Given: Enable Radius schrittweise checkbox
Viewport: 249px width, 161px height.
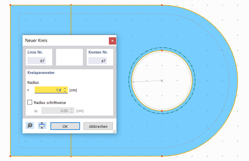Looking at the screenshot, I should [30, 102].
